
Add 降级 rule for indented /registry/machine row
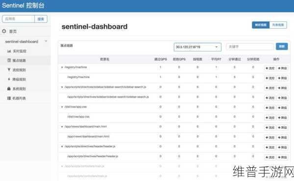coord(282,78)
